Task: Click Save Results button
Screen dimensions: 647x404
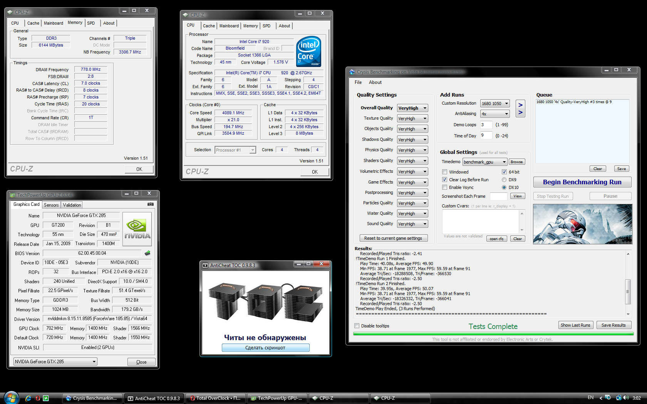Action: click(x=613, y=325)
